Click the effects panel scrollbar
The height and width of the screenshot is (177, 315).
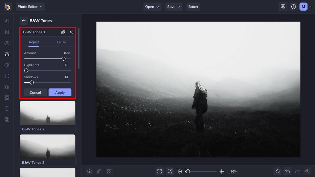click(x=78, y=49)
